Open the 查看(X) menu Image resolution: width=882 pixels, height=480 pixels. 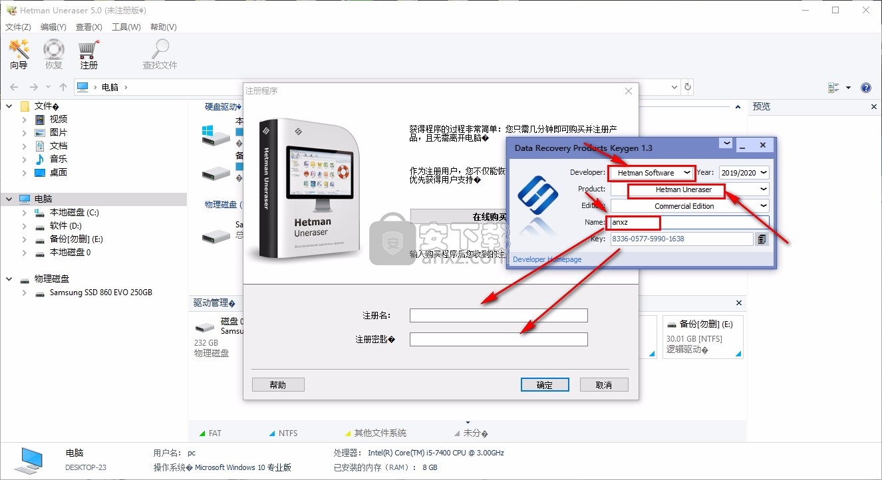89,27
